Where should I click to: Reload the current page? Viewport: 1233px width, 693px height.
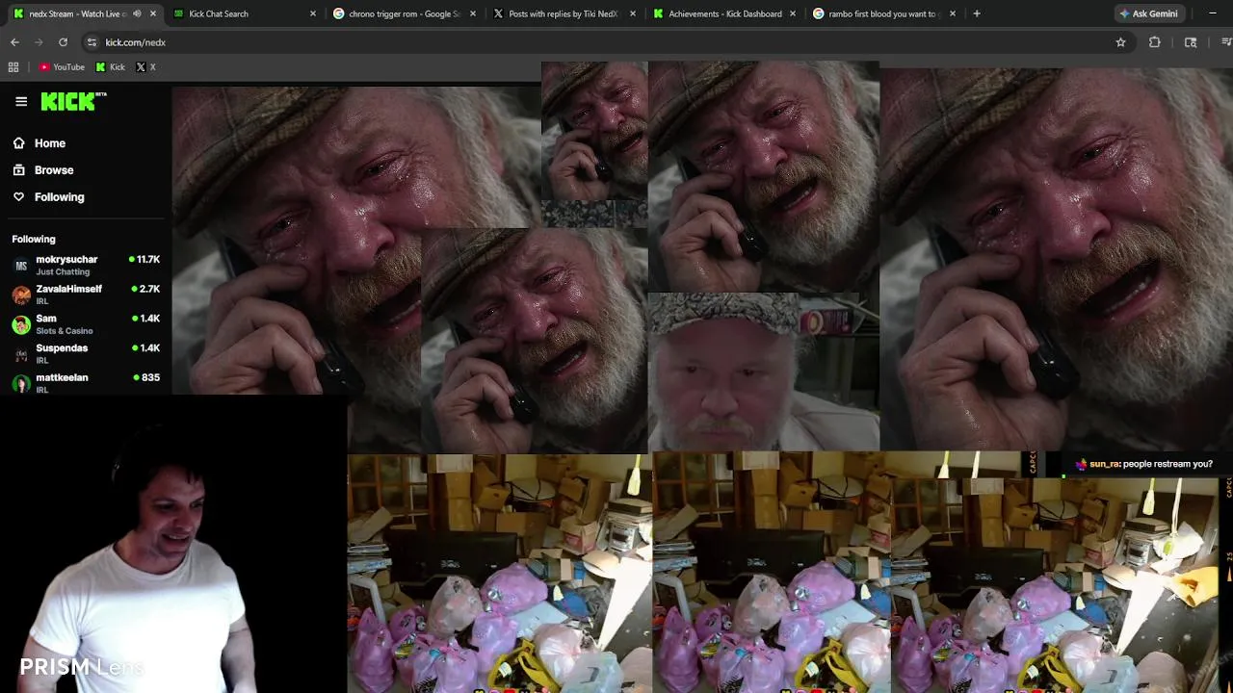[x=63, y=42]
